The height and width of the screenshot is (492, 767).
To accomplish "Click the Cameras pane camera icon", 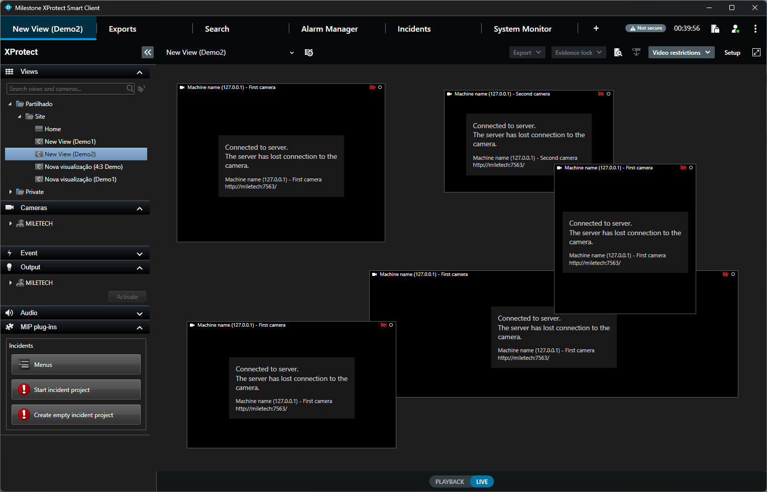I will 10,208.
